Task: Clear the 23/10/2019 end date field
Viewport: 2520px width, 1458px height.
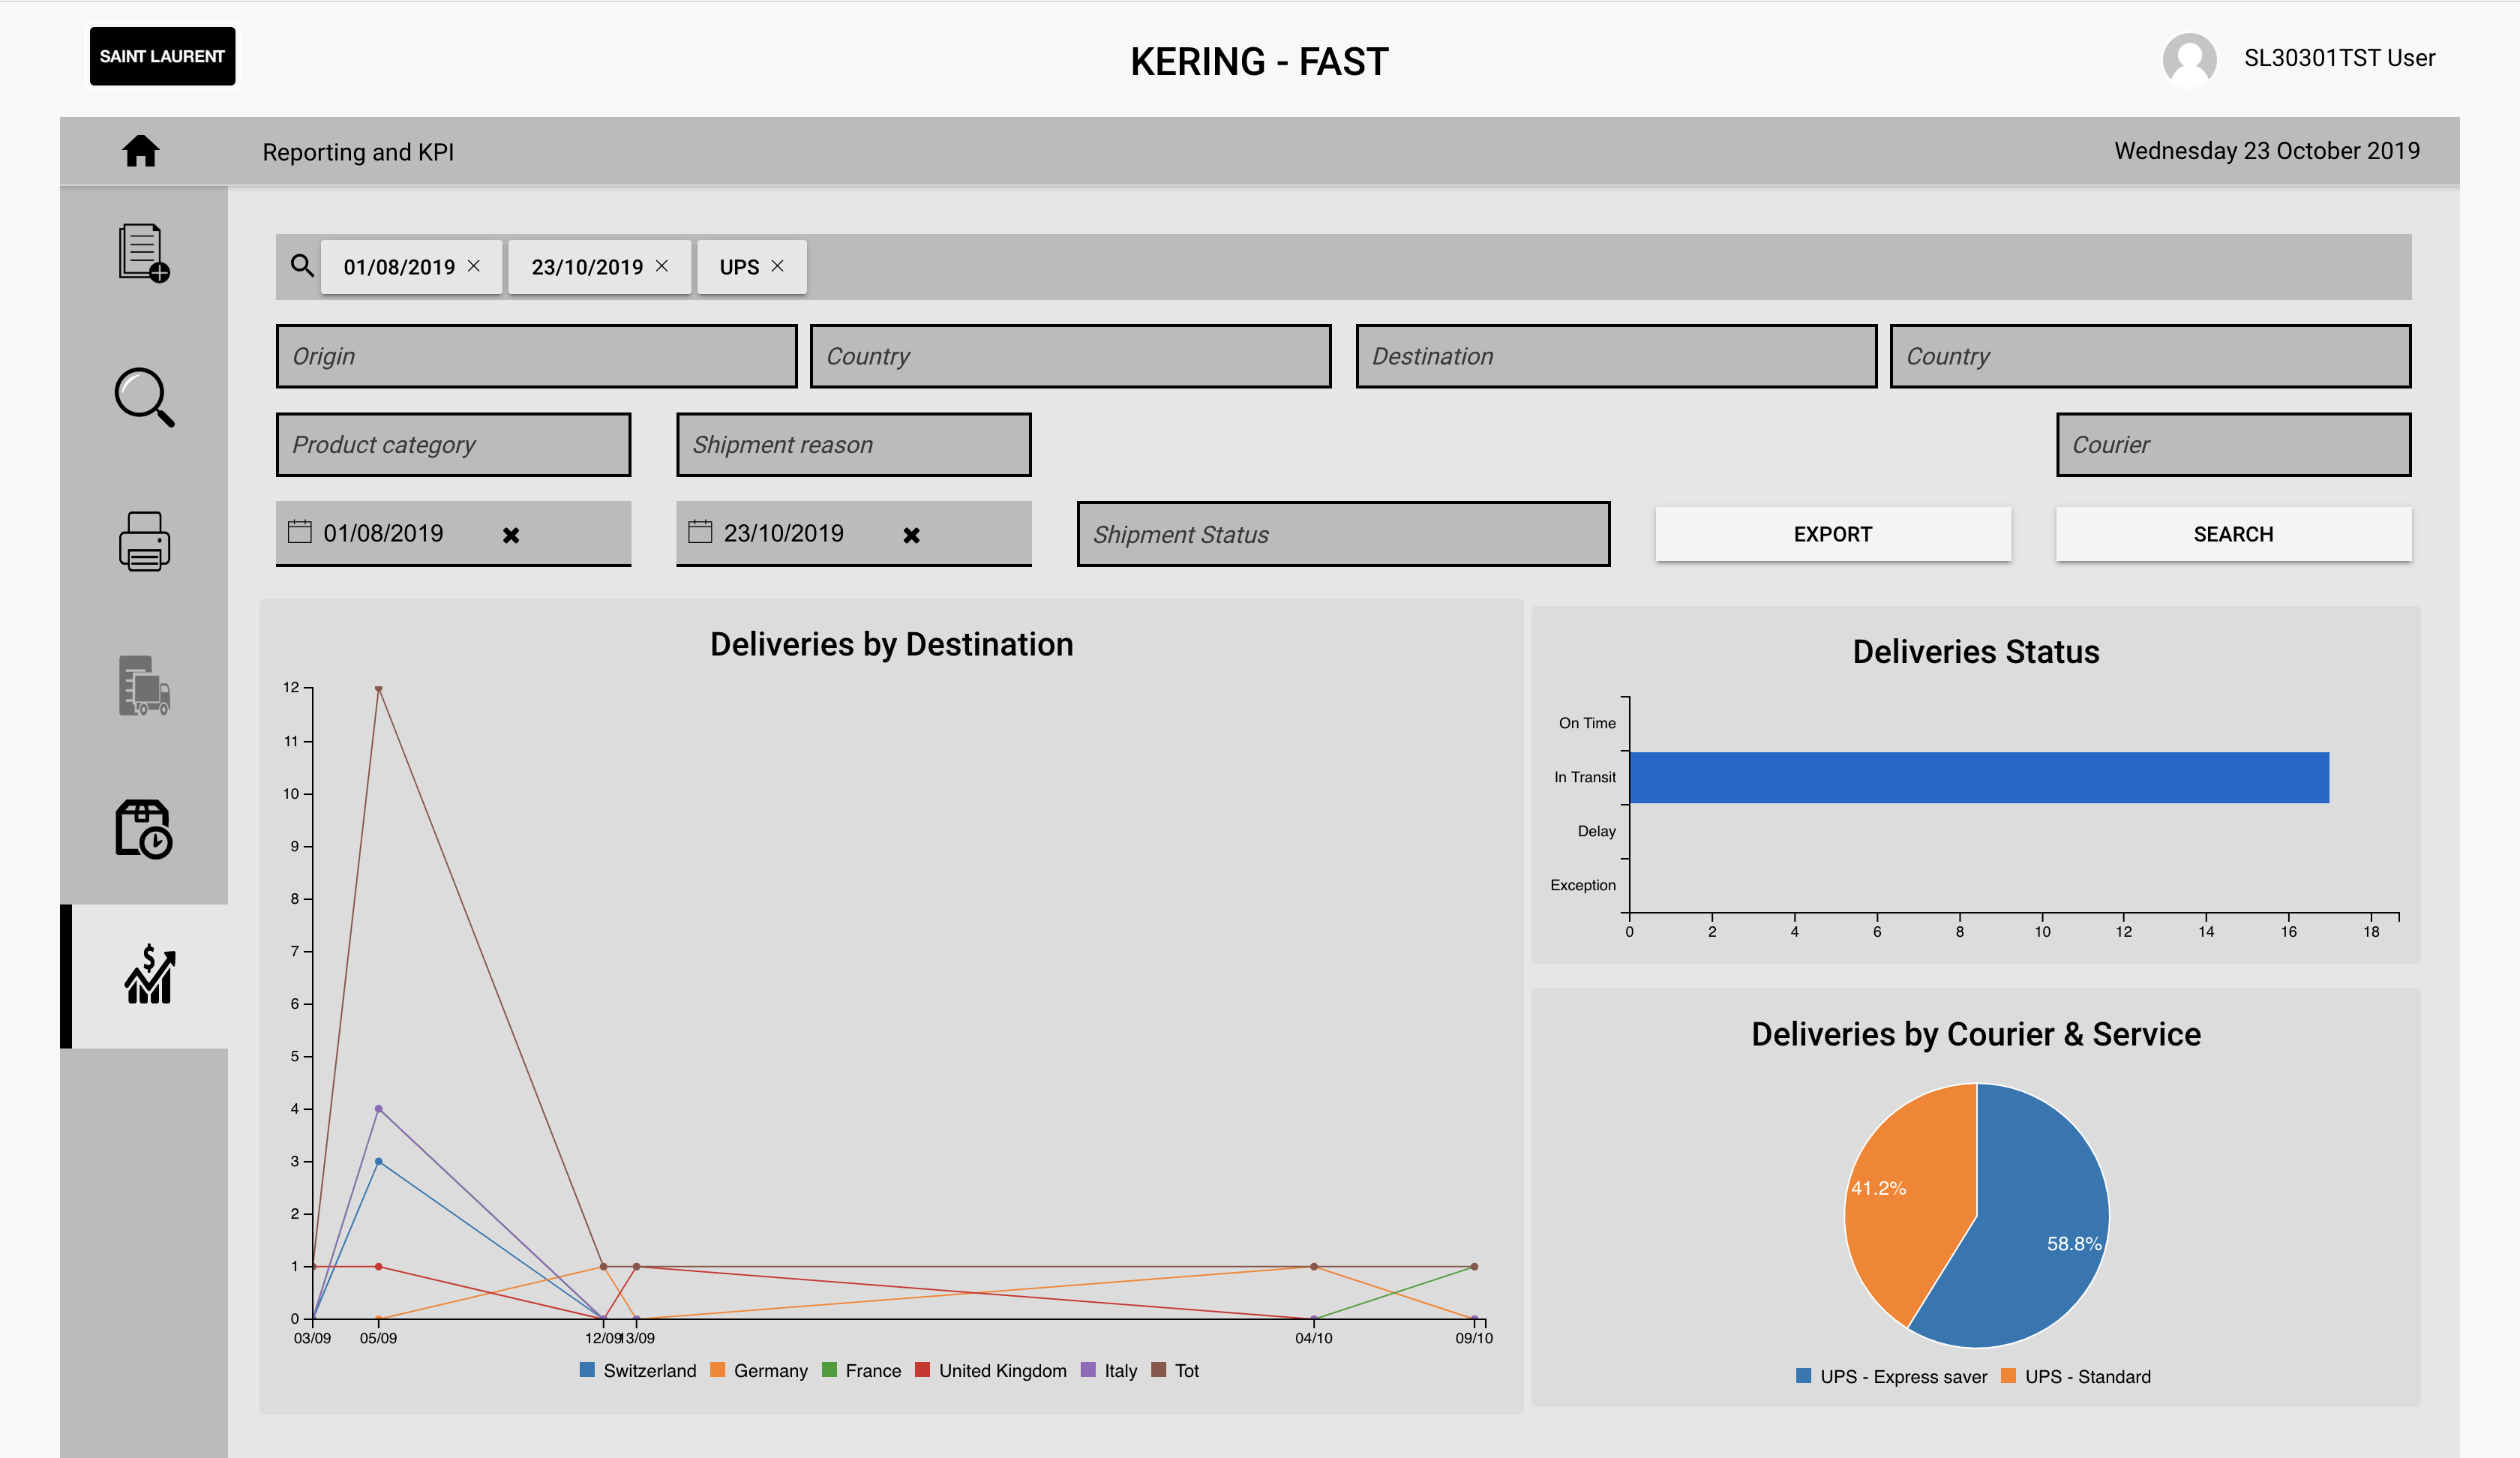Action: 911,535
